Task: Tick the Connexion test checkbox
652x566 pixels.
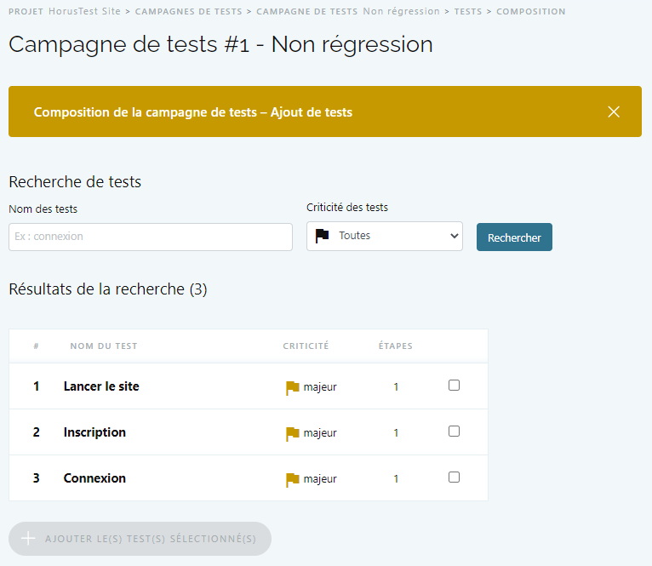Action: point(454,477)
